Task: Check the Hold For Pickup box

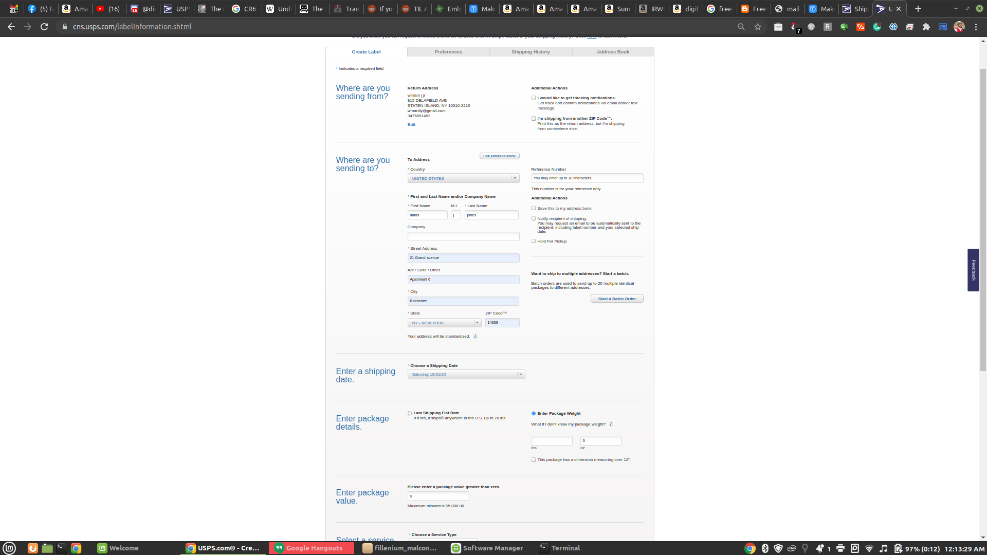Action: (534, 242)
